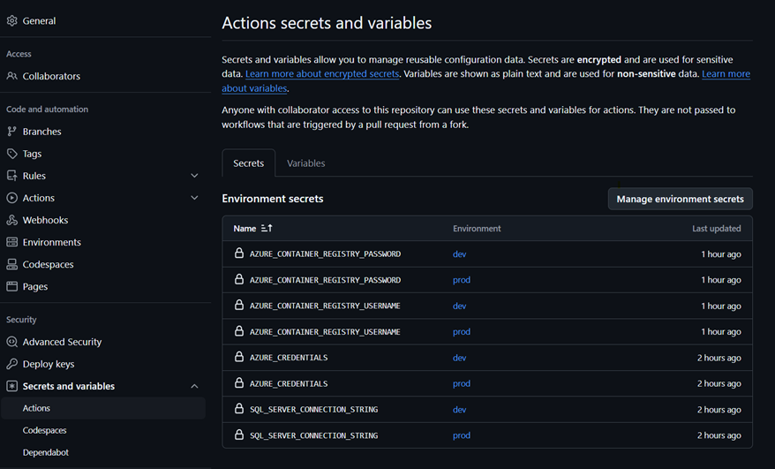775x469 pixels.
Task: Click the Advanced Security shield-search icon
Action: coord(11,342)
